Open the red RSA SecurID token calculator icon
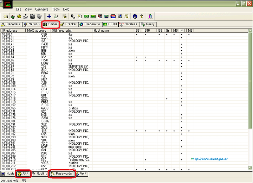Image resolution: width=253 pixels, height=183 pixels. (113, 16)
